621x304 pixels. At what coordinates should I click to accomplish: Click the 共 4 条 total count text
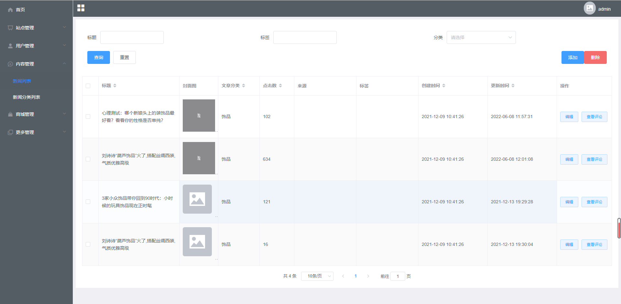290,276
